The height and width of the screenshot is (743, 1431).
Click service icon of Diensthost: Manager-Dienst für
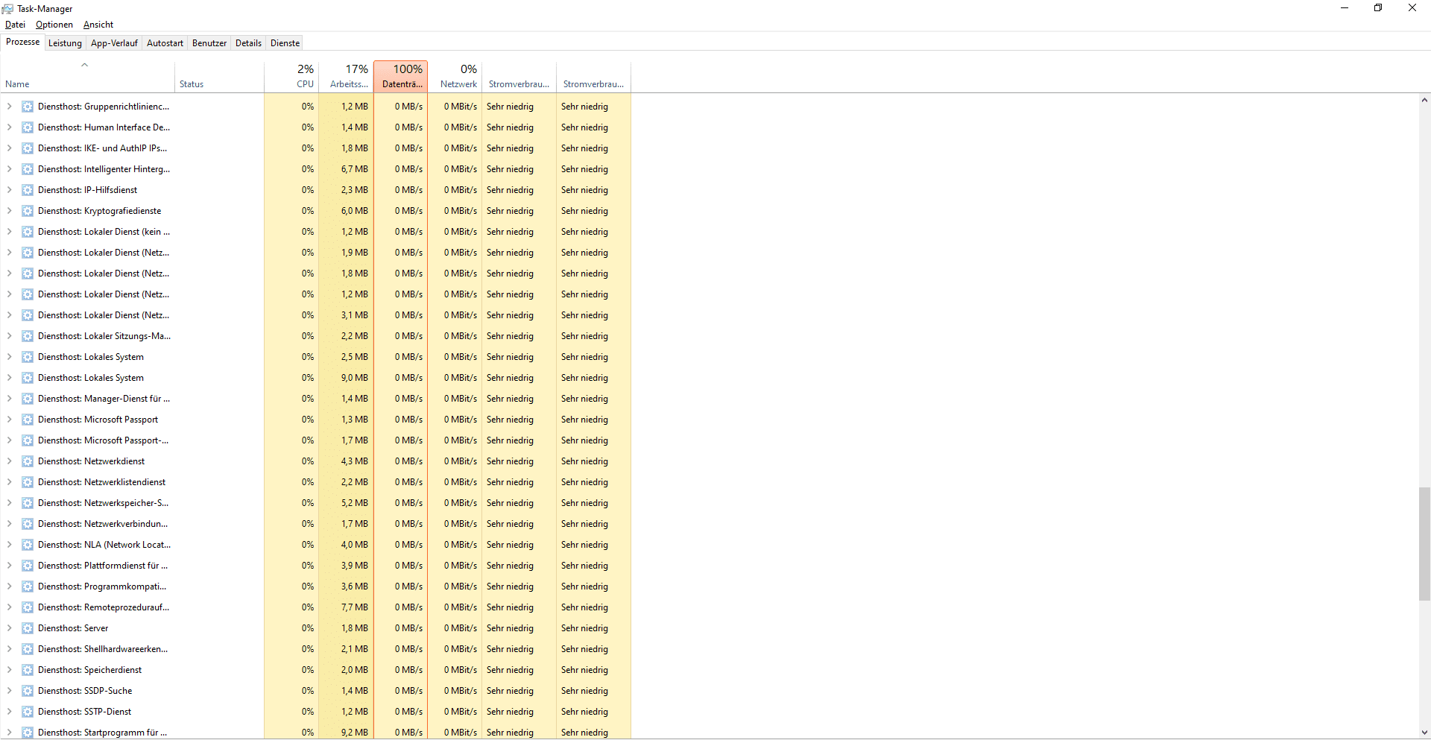point(28,399)
